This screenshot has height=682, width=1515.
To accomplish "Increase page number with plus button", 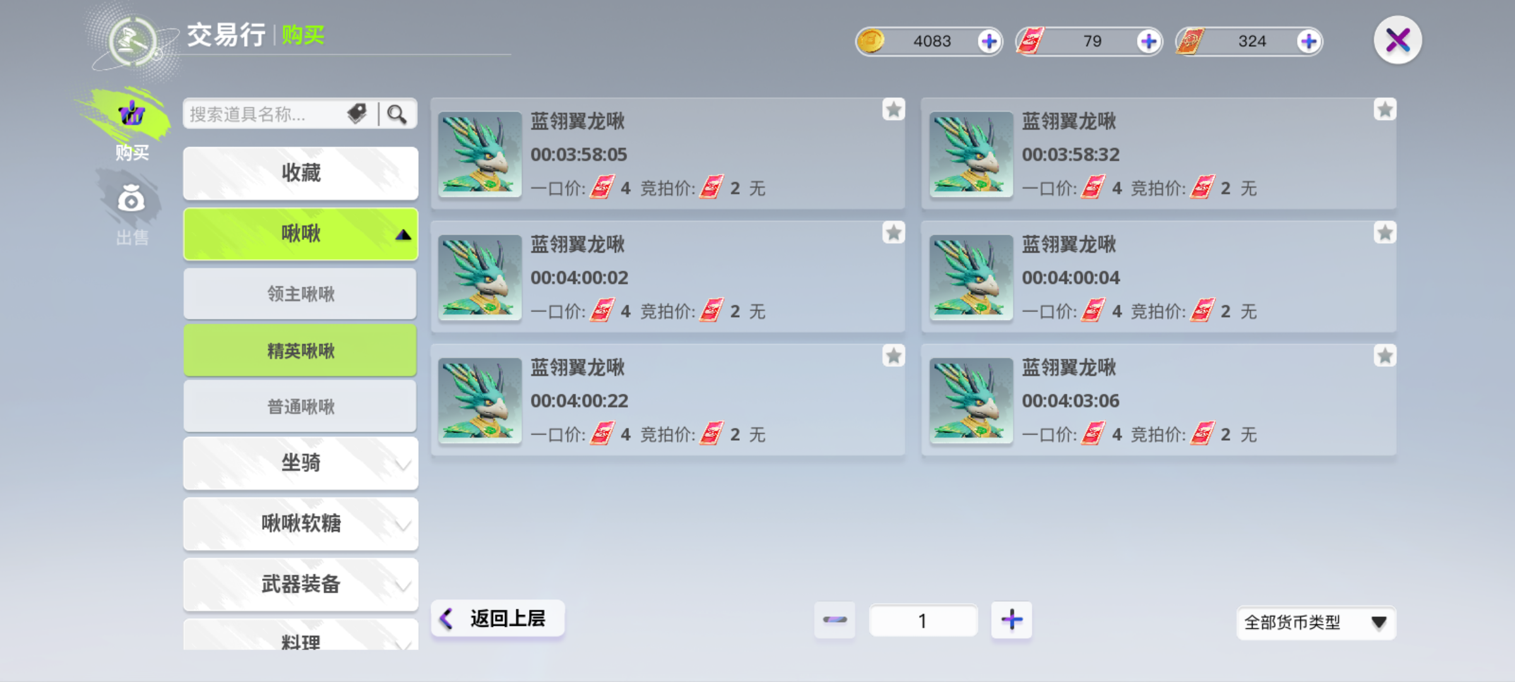I will pyautogui.click(x=1011, y=620).
